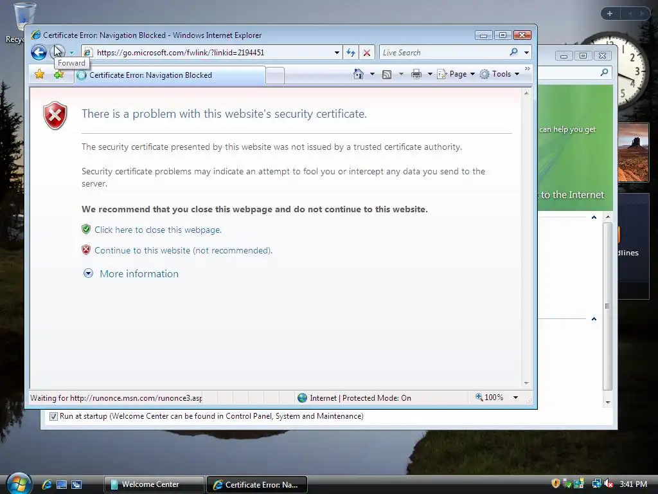Click the Add to Favorites icon
The height and width of the screenshot is (494, 658).
pyautogui.click(x=58, y=75)
